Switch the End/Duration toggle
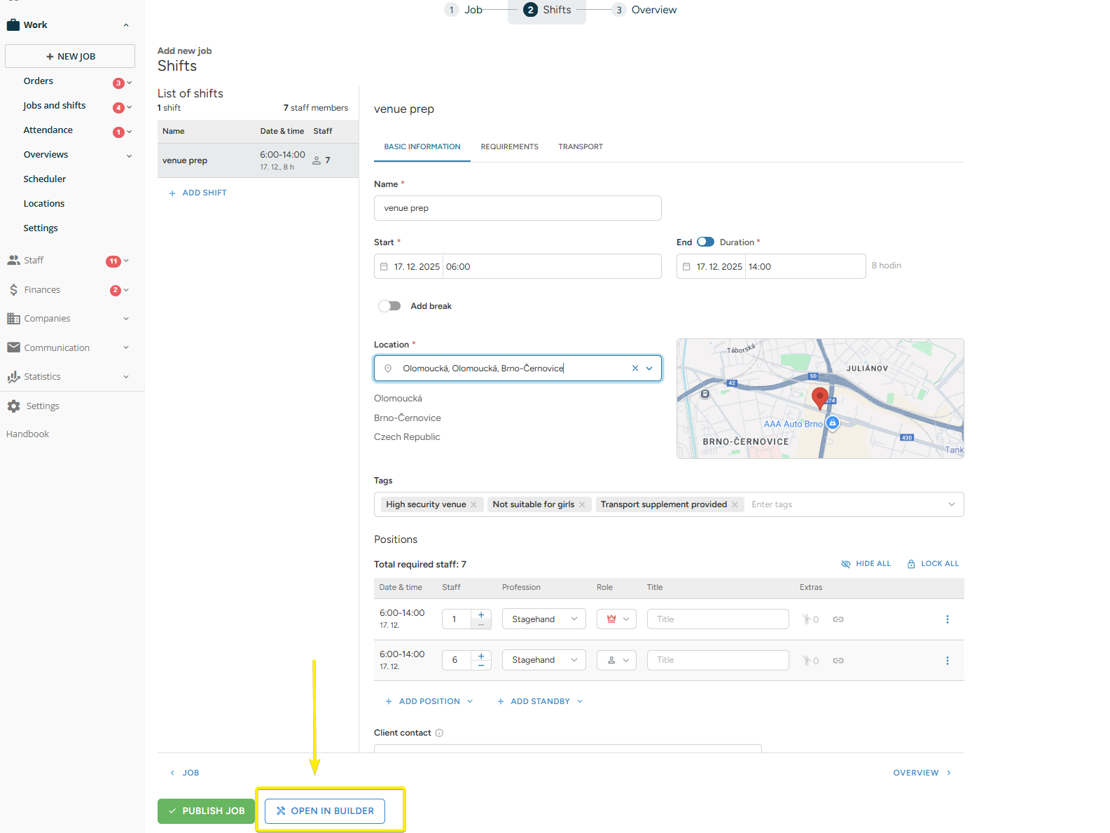This screenshot has height=833, width=1110. coord(705,242)
